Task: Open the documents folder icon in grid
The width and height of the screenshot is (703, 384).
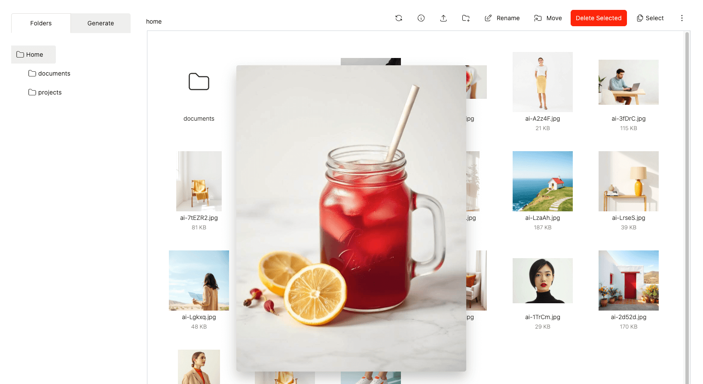Action: pyautogui.click(x=199, y=82)
